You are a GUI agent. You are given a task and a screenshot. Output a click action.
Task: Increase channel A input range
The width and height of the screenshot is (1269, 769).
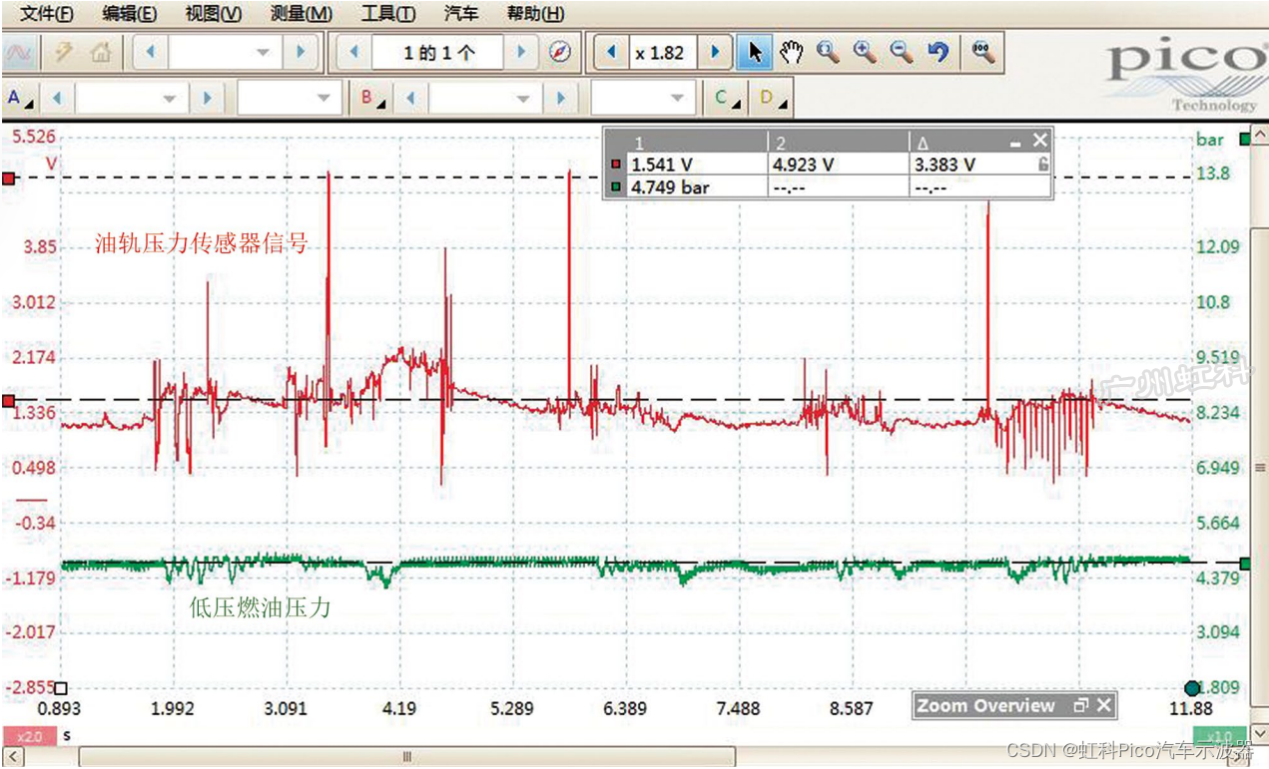point(207,98)
